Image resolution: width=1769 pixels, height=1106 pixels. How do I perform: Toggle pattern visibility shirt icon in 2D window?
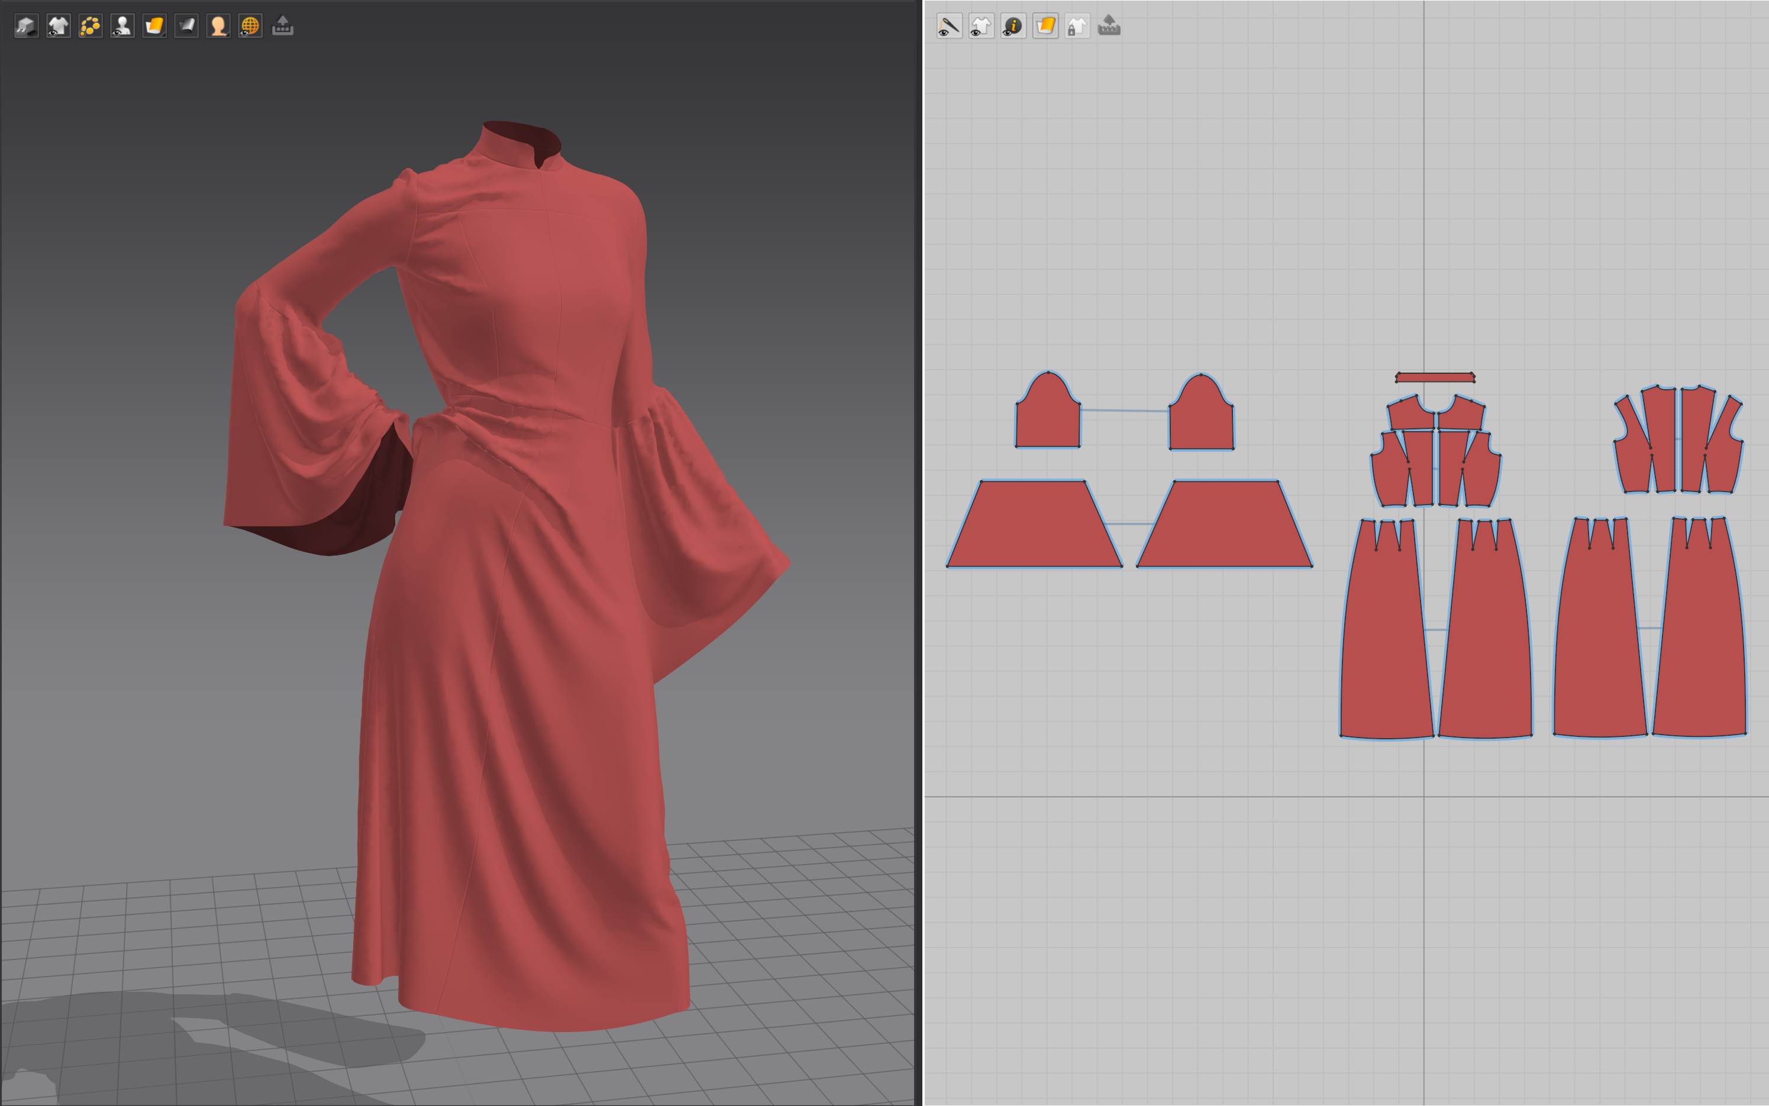tap(981, 27)
